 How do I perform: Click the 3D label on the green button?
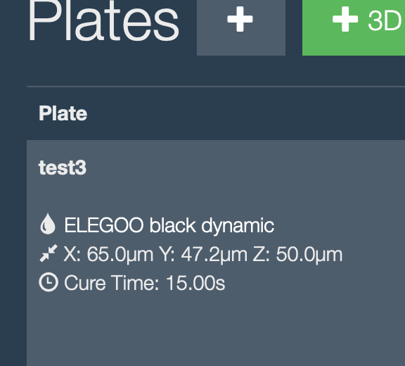385,20
